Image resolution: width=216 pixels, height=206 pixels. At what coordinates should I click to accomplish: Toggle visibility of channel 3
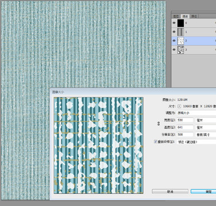pos(174,50)
